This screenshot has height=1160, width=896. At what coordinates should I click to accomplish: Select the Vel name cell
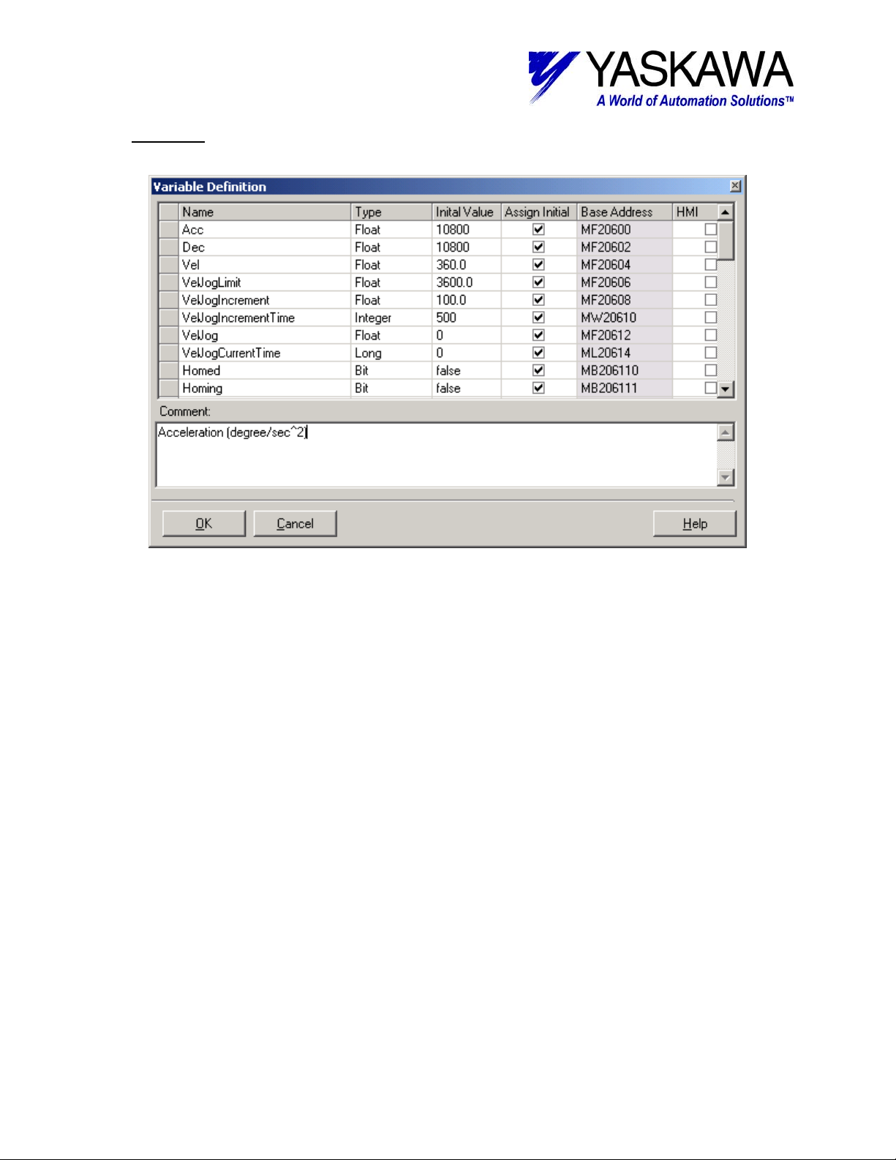(x=265, y=264)
